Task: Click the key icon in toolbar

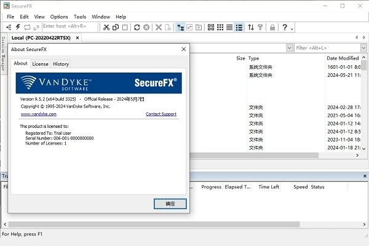Action: (261, 27)
